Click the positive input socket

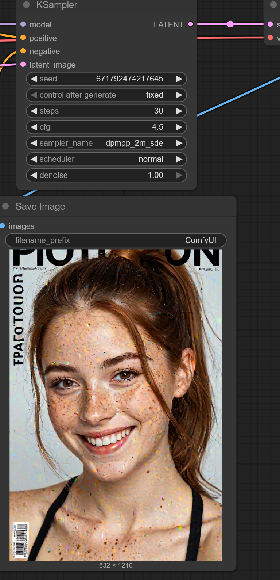(x=23, y=38)
